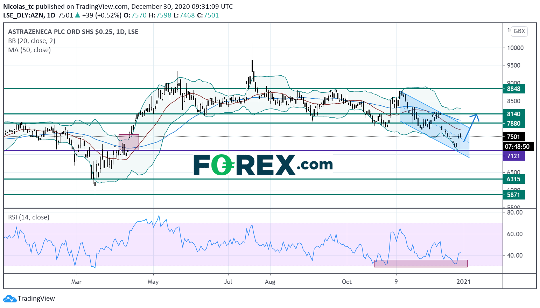Image resolution: width=540 pixels, height=308 pixels.
Task: Select the pink rectangle on RSI pane
Action: 420,263
